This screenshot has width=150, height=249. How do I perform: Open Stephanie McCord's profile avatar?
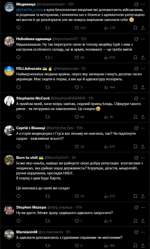click(9, 101)
